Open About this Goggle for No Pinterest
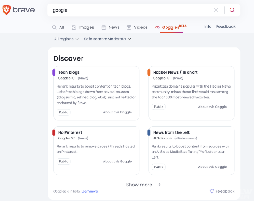Screen dimensions: 254x201 [x=118, y=161]
